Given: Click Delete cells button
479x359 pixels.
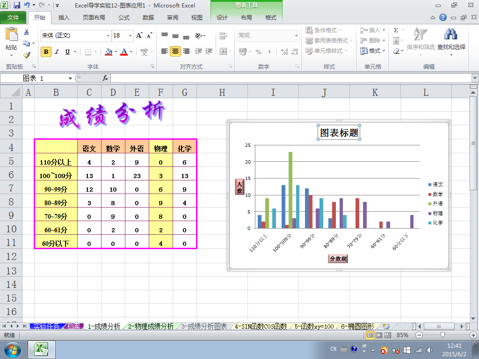Looking at the screenshot, I should (x=372, y=41).
